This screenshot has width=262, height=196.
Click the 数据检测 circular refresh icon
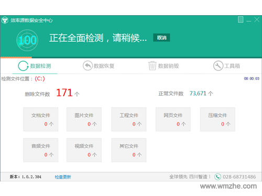23,66
